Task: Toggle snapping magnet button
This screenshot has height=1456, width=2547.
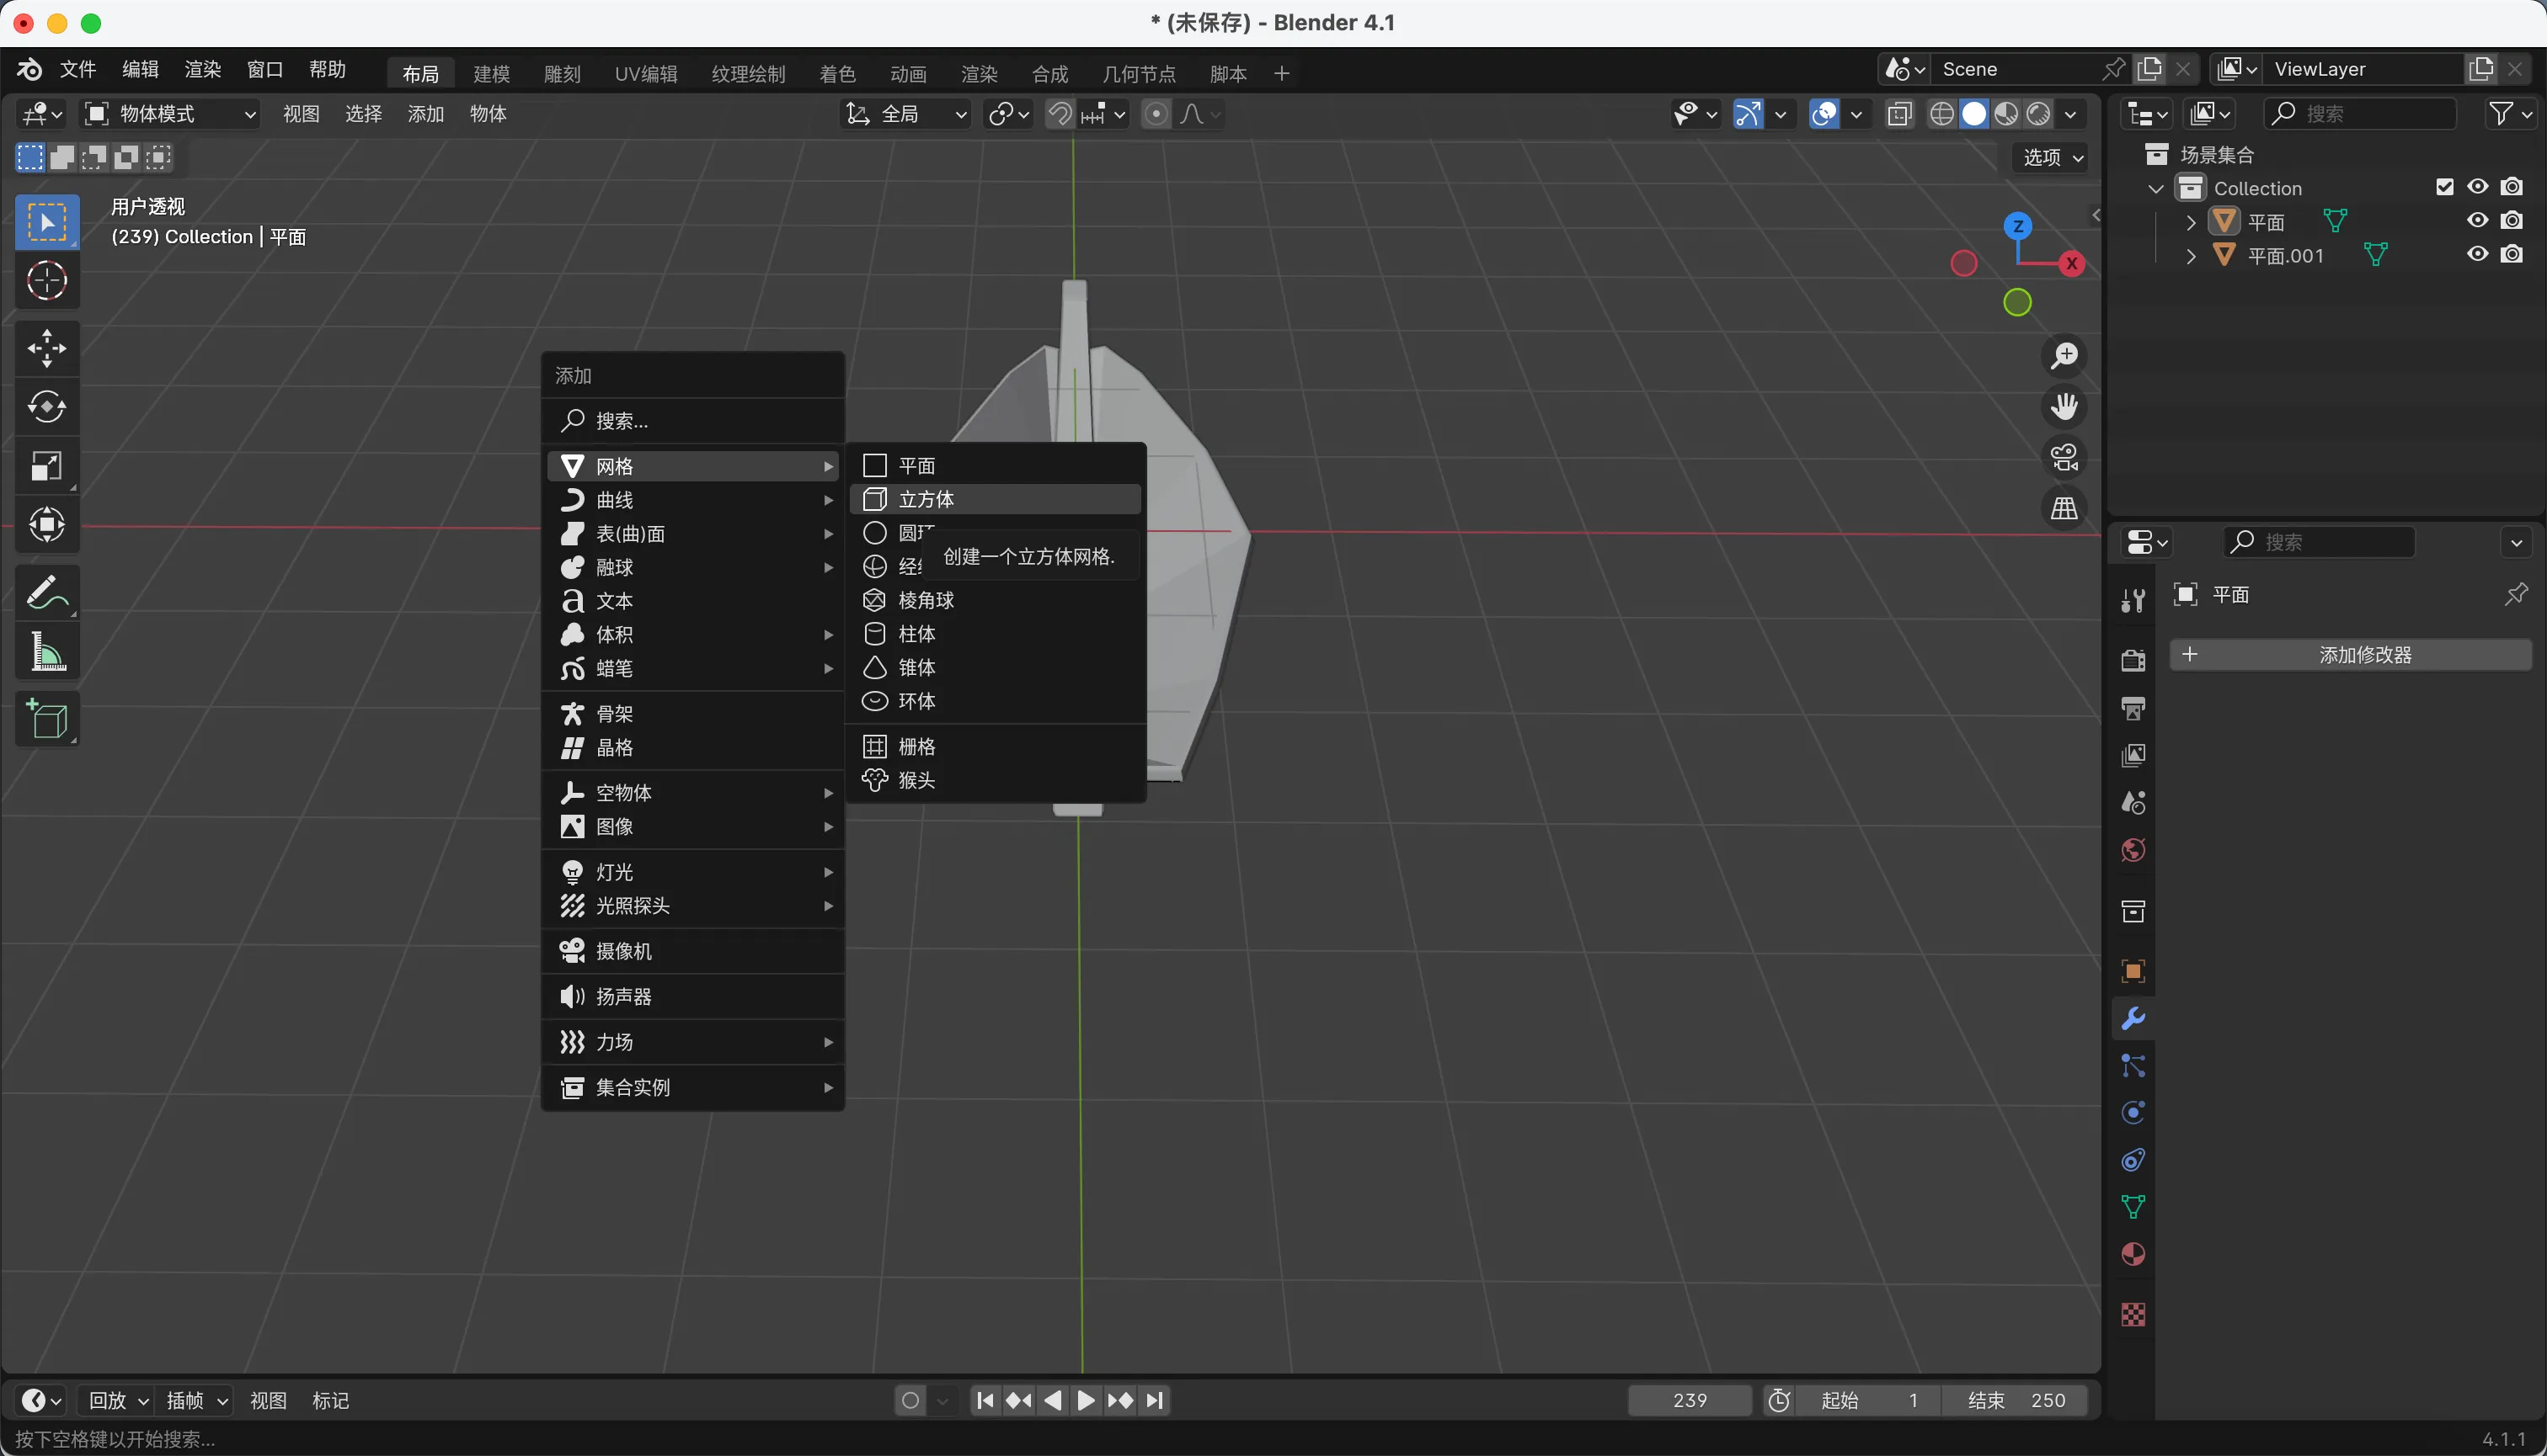Action: coord(1059,114)
